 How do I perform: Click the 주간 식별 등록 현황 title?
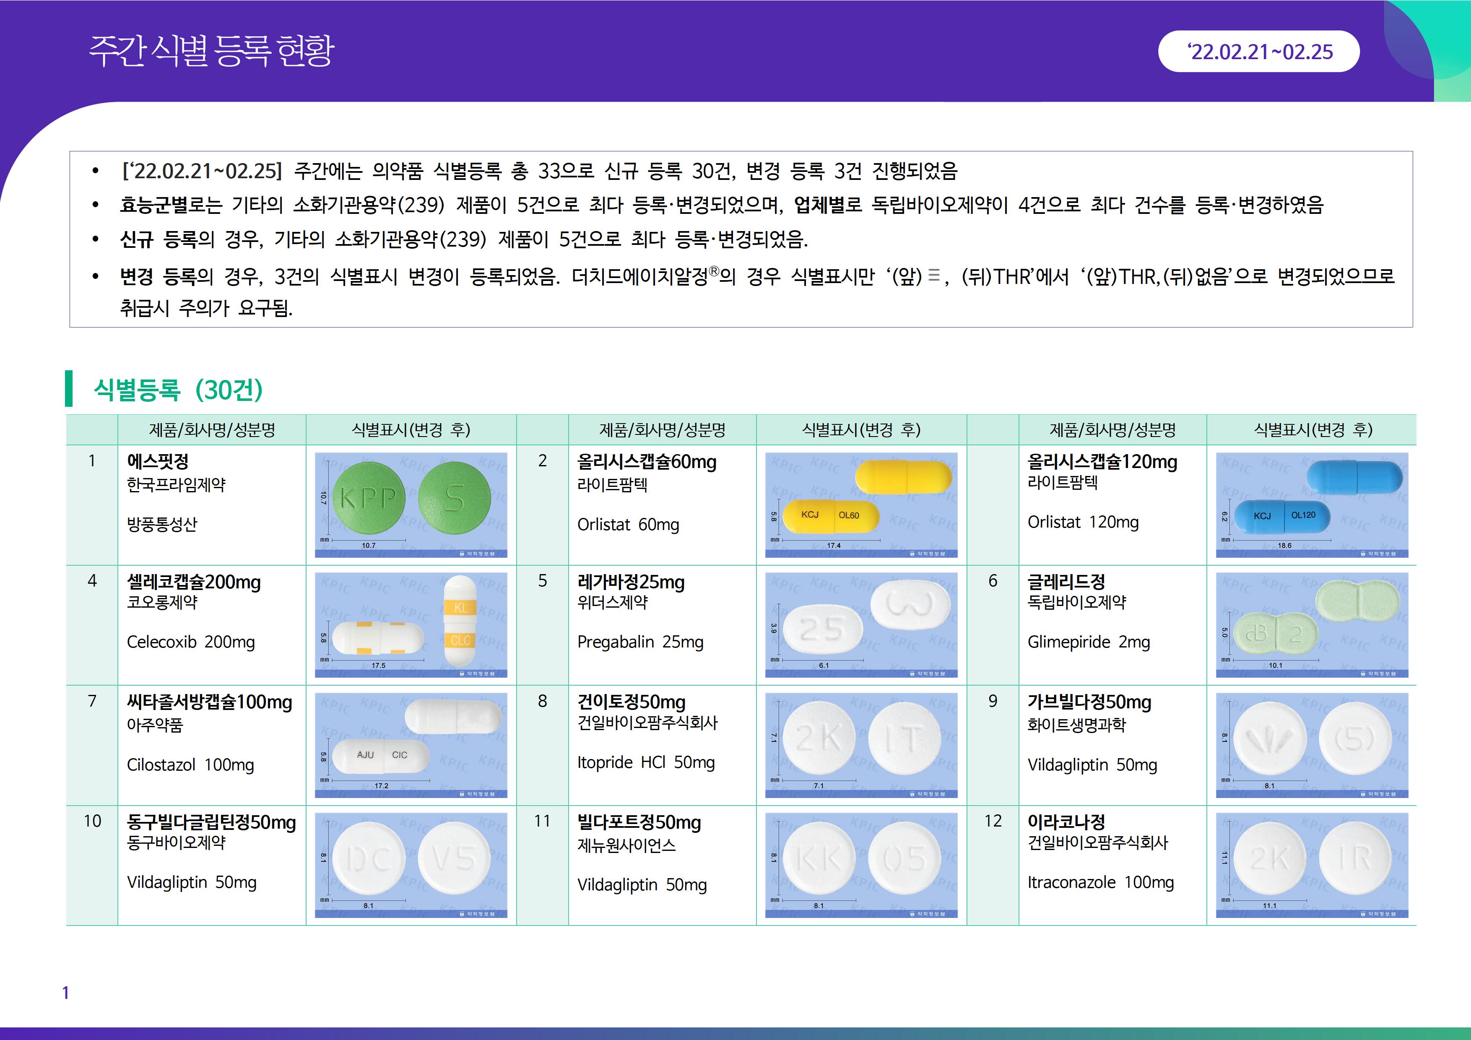pos(211,51)
